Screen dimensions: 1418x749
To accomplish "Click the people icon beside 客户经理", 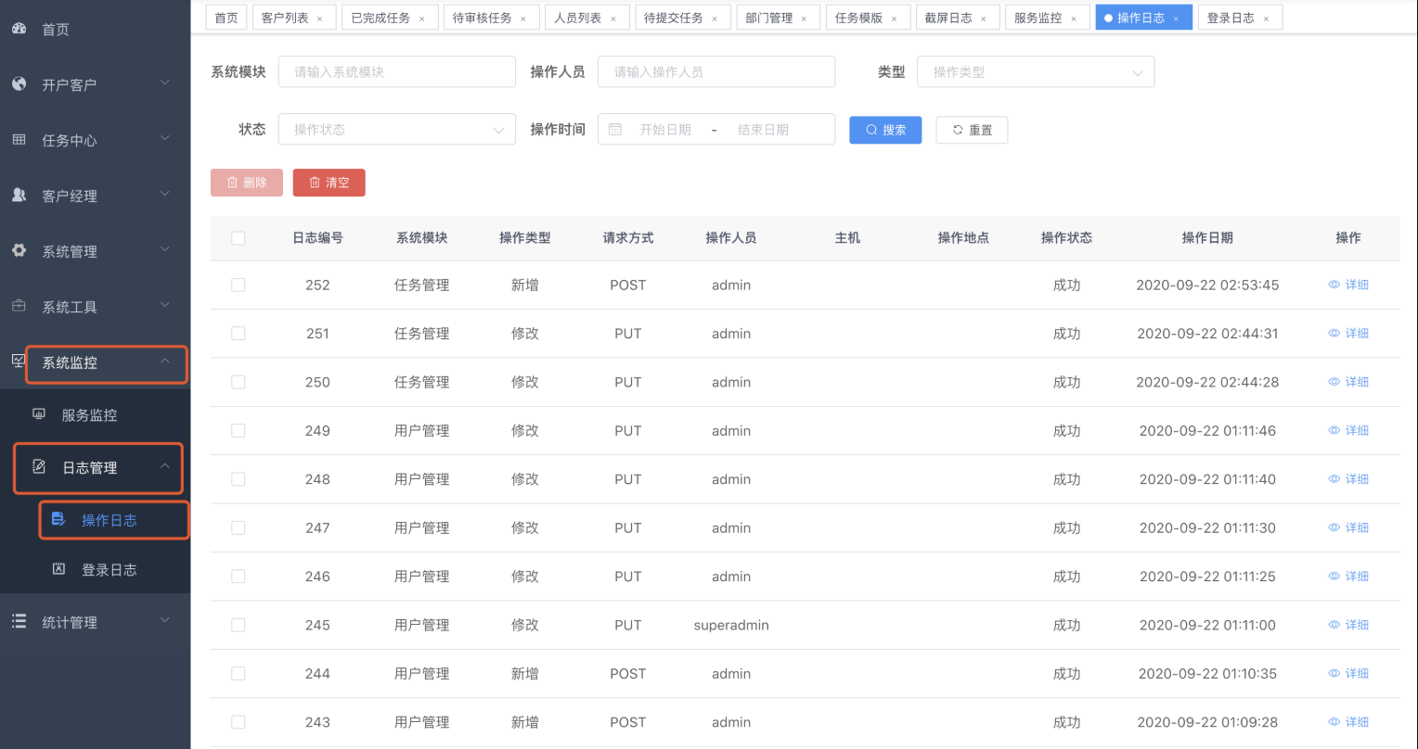I will pos(19,196).
